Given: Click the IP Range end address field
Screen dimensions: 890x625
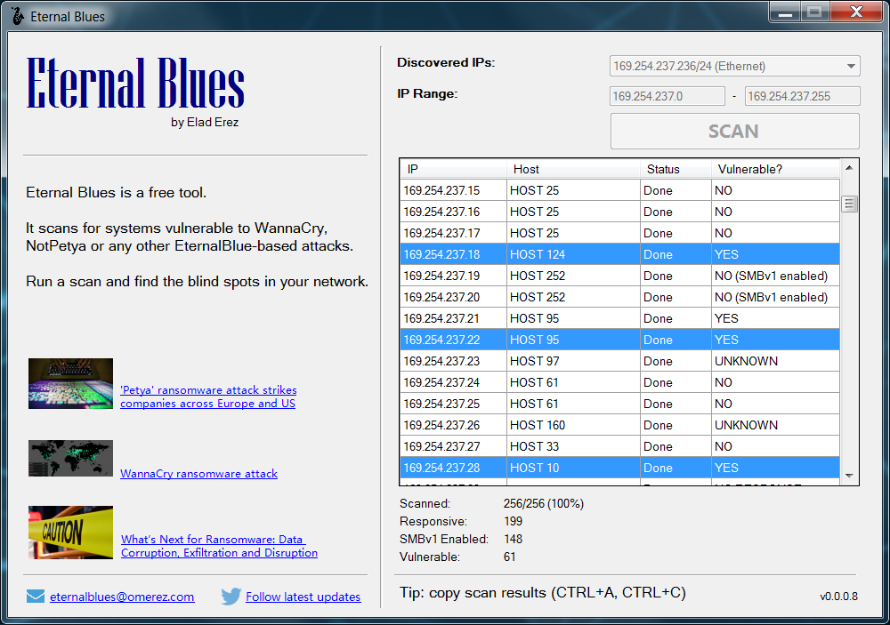Looking at the screenshot, I should pos(803,96).
